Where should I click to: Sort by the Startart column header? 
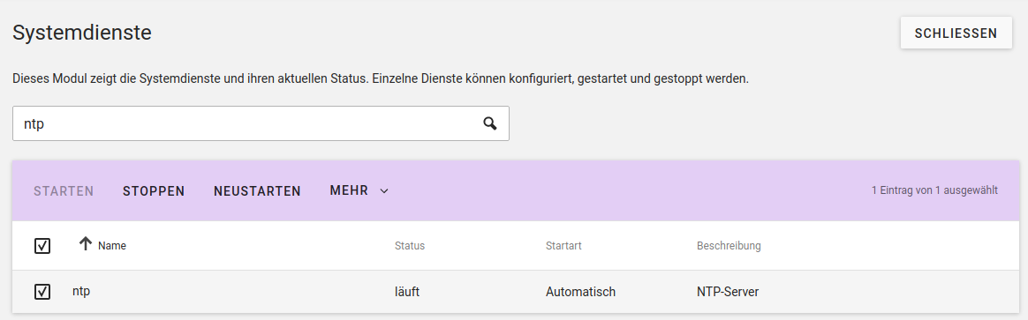click(x=563, y=246)
